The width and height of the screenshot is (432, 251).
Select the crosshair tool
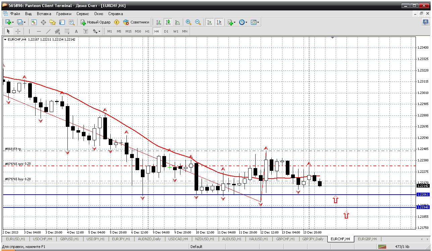coord(18,31)
